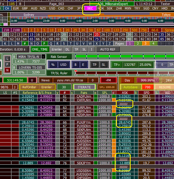
Task: Select the K letter cell
Action: pos(5,44)
